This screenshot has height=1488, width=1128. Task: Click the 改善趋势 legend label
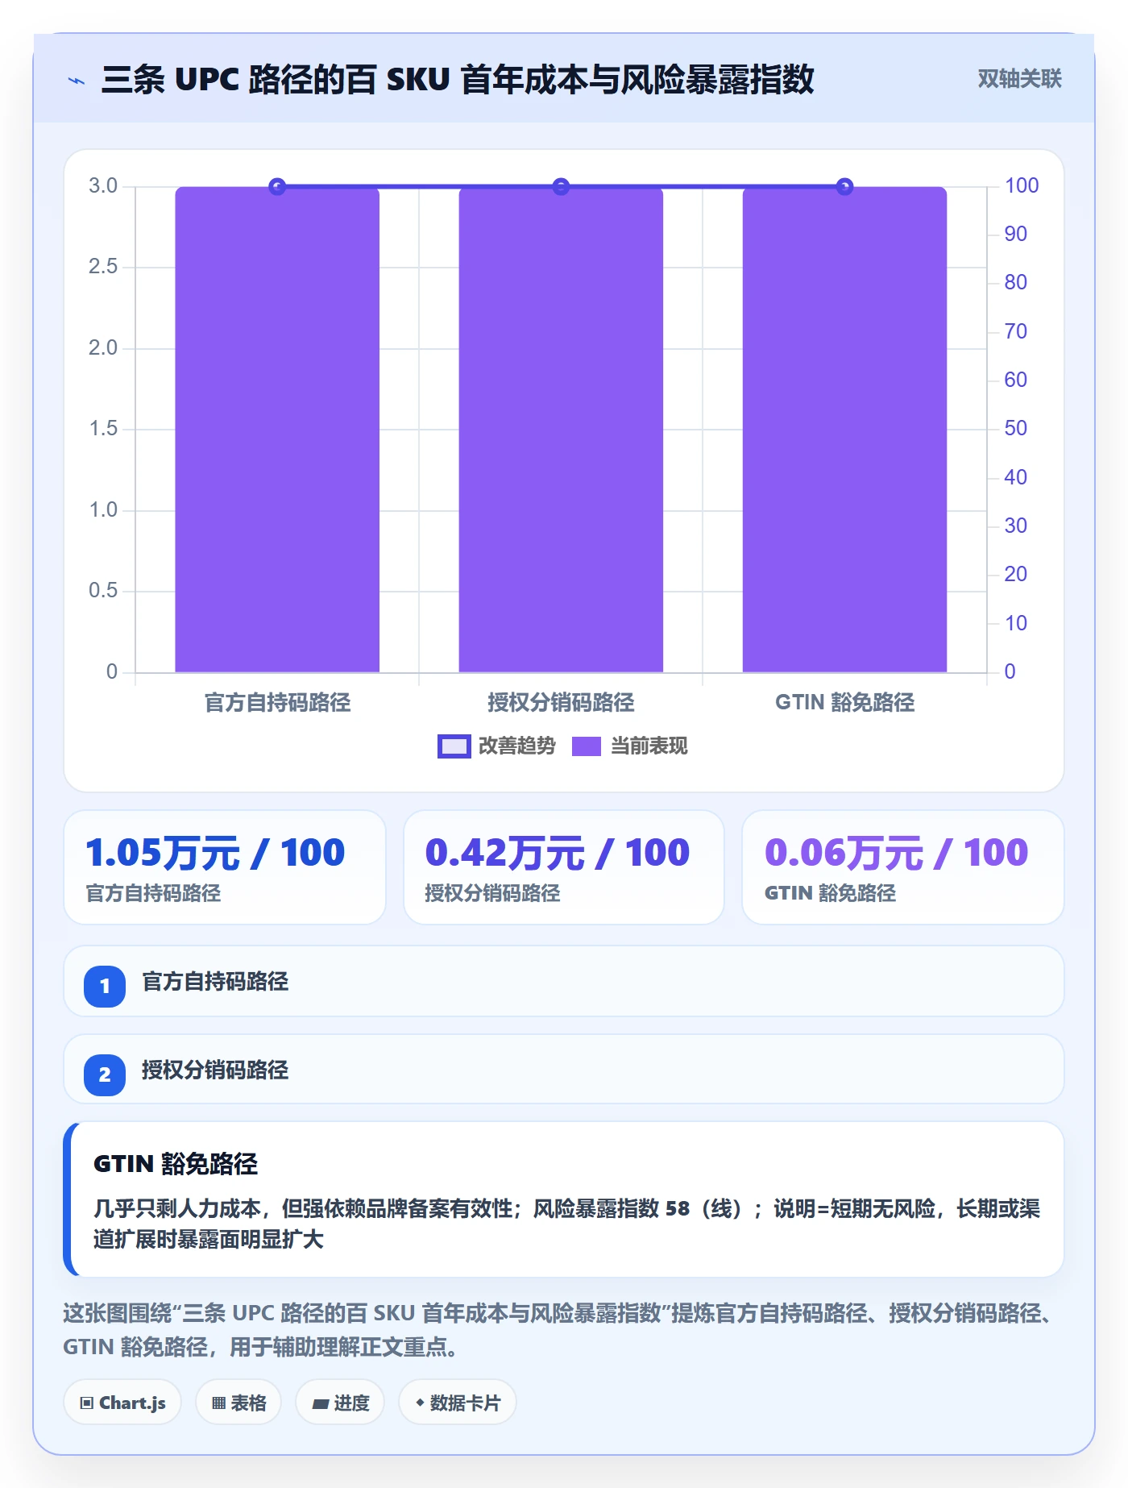pyautogui.click(x=517, y=746)
